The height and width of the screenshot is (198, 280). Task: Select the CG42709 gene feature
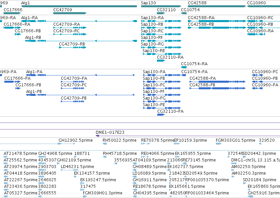point(70,13)
